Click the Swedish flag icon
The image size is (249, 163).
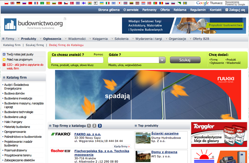[x=185, y=3]
